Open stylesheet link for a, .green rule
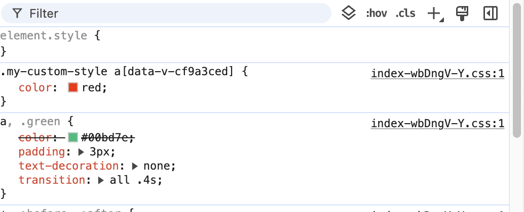524x212 pixels. point(437,124)
